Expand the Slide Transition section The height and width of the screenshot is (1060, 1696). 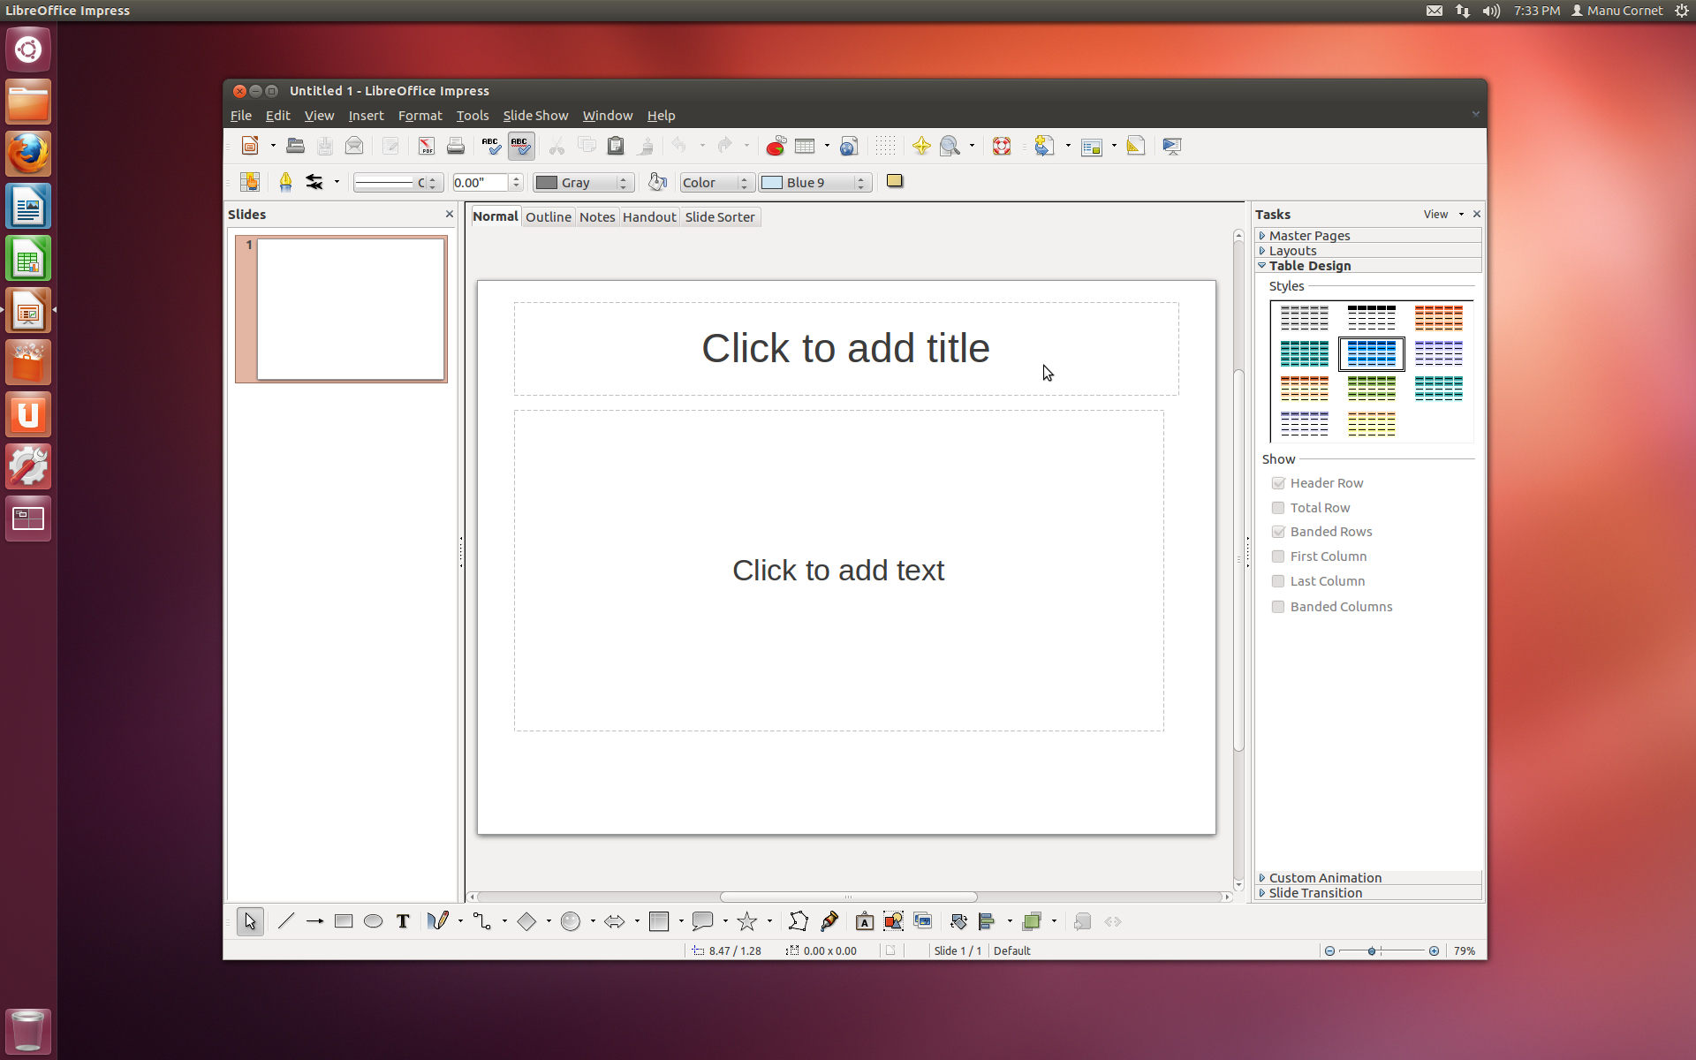[x=1314, y=893]
